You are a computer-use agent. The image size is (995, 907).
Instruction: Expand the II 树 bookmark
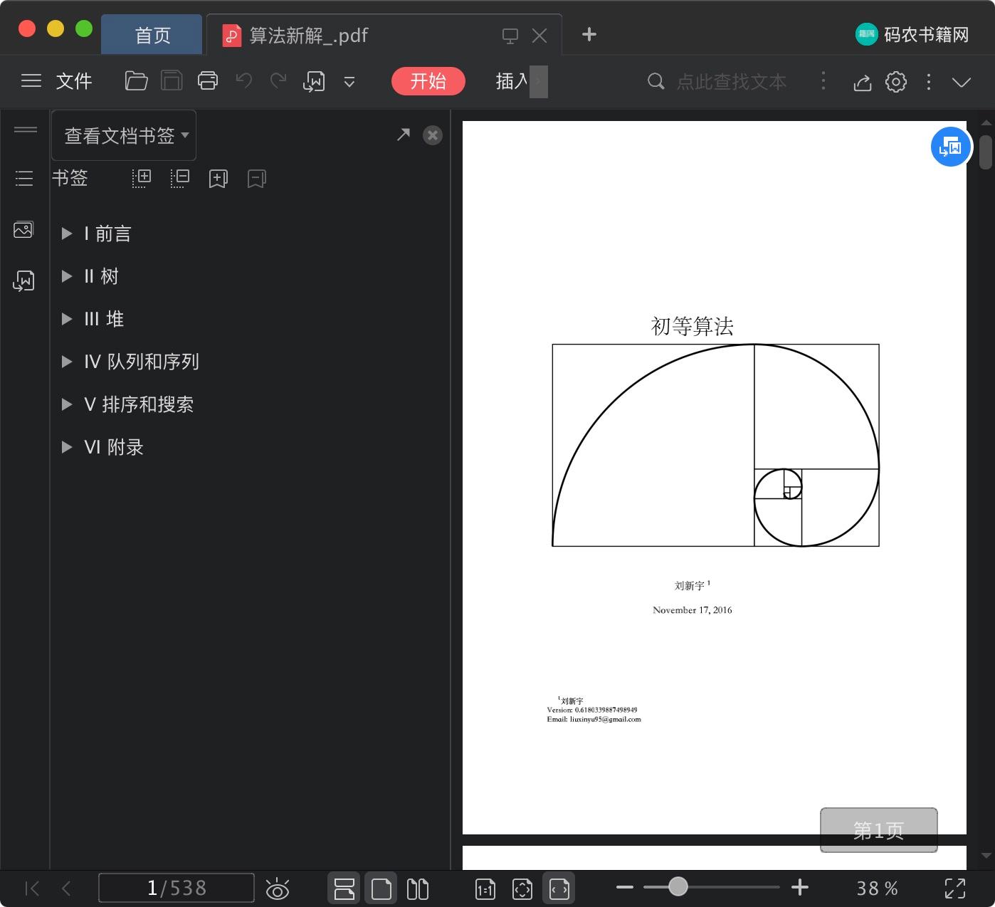pyautogui.click(x=67, y=276)
